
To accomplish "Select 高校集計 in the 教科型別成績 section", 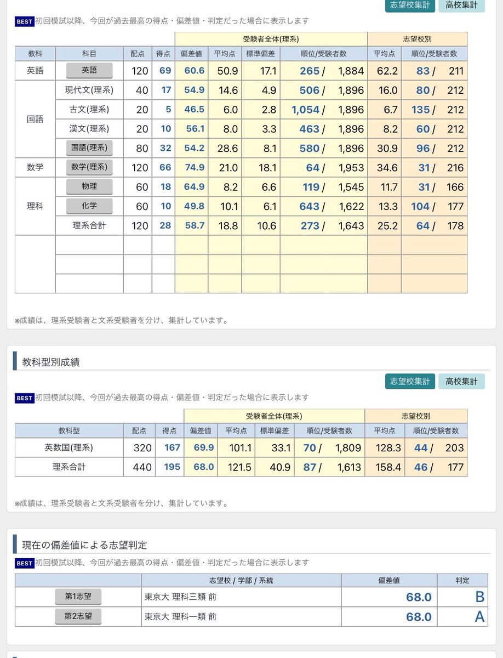I will 461,382.
